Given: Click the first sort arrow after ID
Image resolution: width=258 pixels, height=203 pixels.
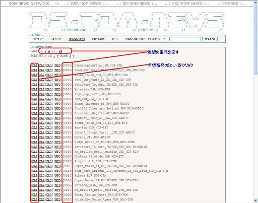Looking at the screenshot, I should (54, 56).
